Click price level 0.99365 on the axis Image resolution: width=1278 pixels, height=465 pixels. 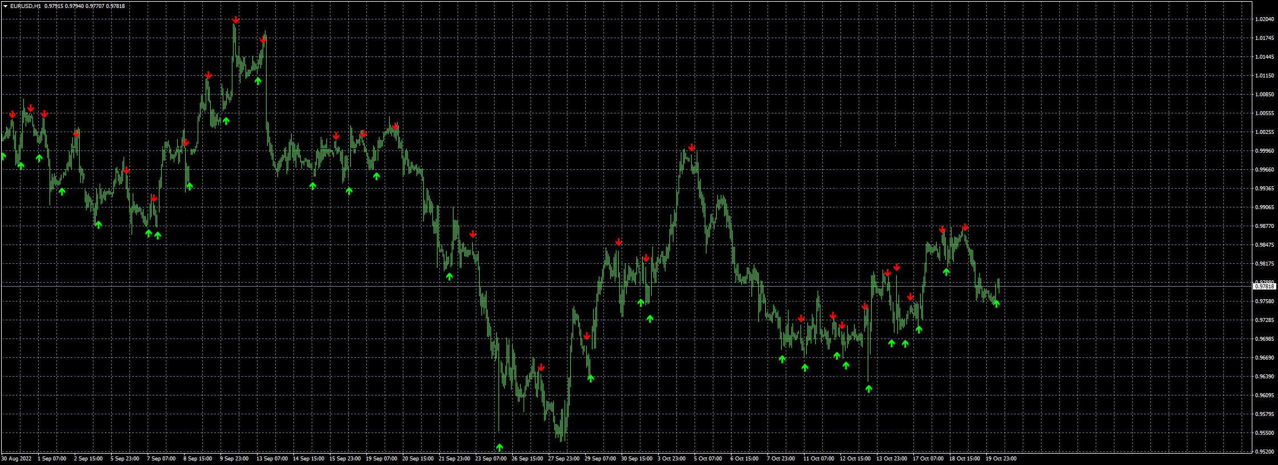1264,189
